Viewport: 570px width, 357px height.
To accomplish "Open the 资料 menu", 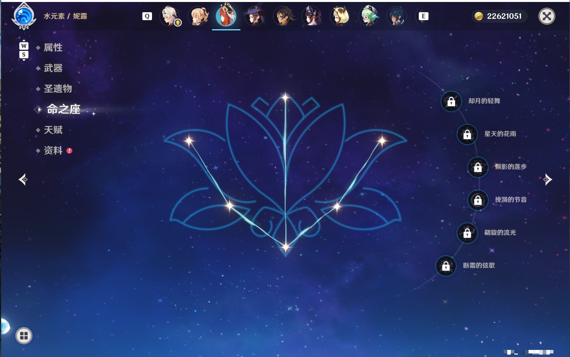I will click(x=53, y=150).
